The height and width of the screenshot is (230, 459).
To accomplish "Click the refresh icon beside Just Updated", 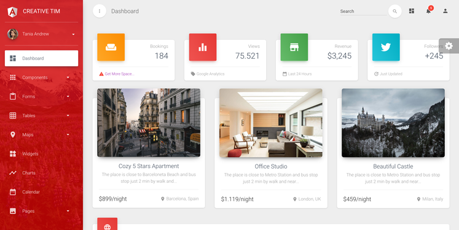I will point(376,74).
